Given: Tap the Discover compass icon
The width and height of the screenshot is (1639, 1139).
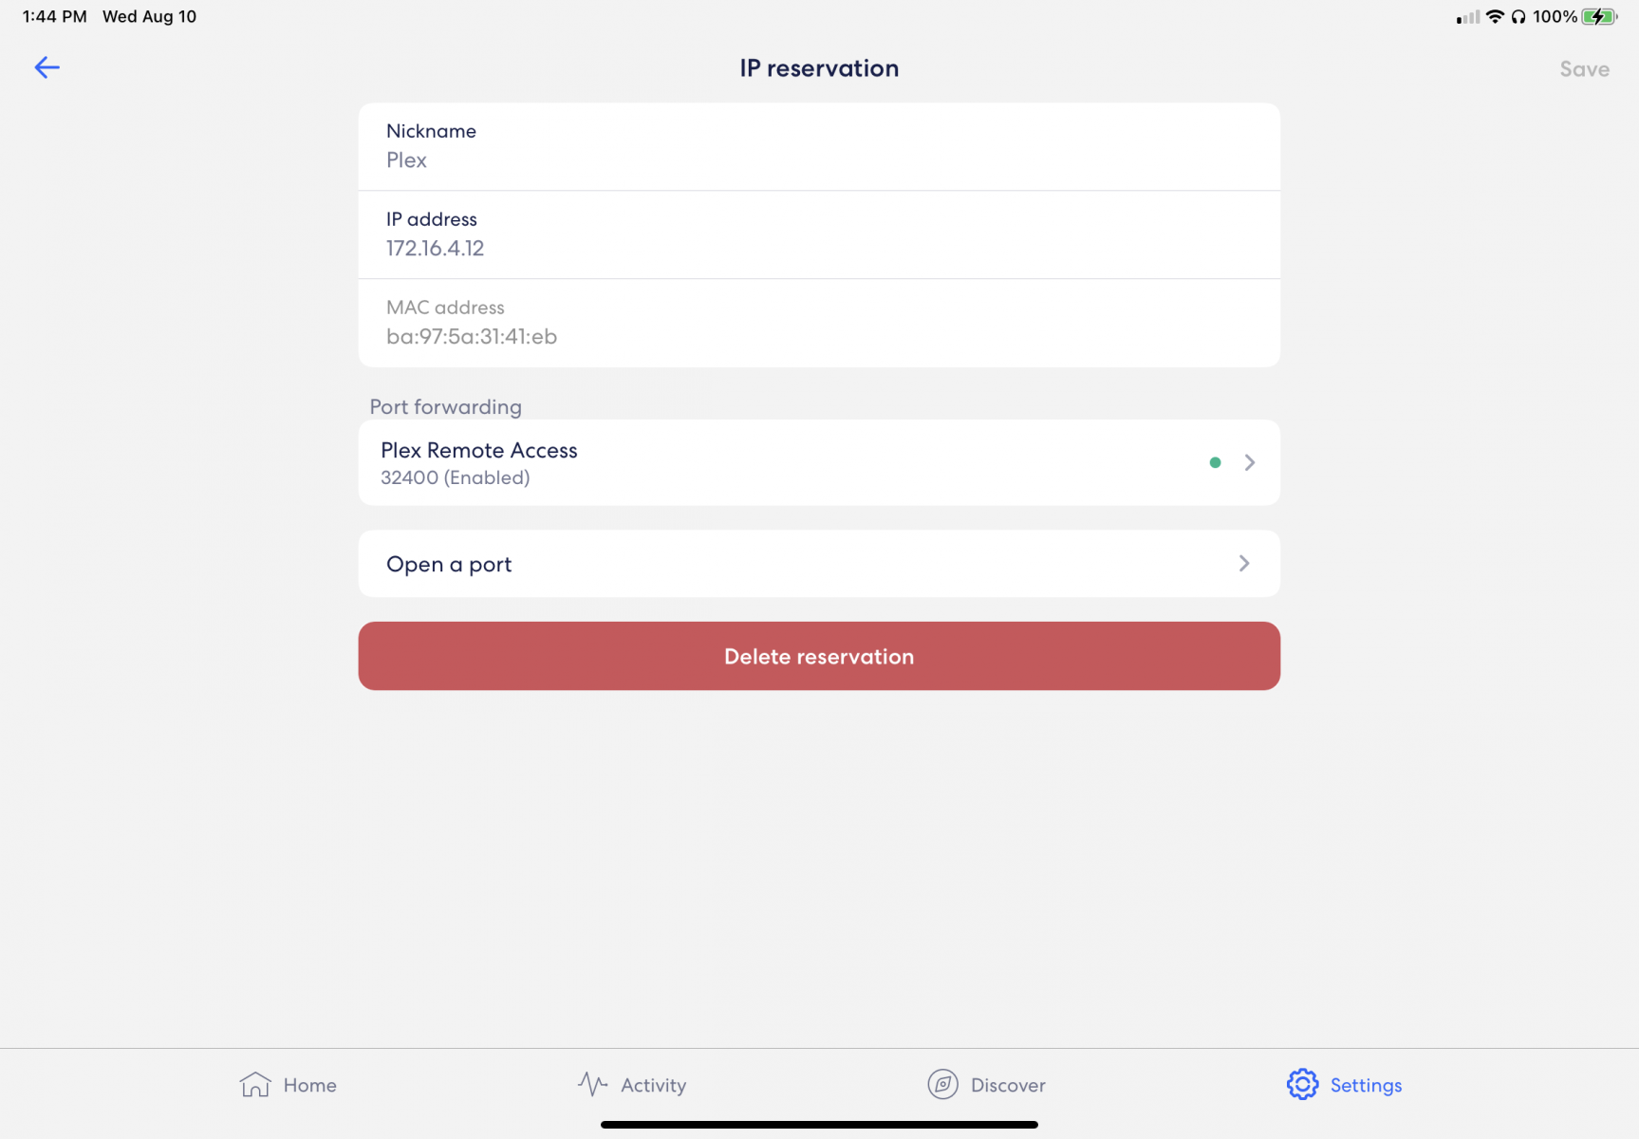Looking at the screenshot, I should [x=942, y=1084].
